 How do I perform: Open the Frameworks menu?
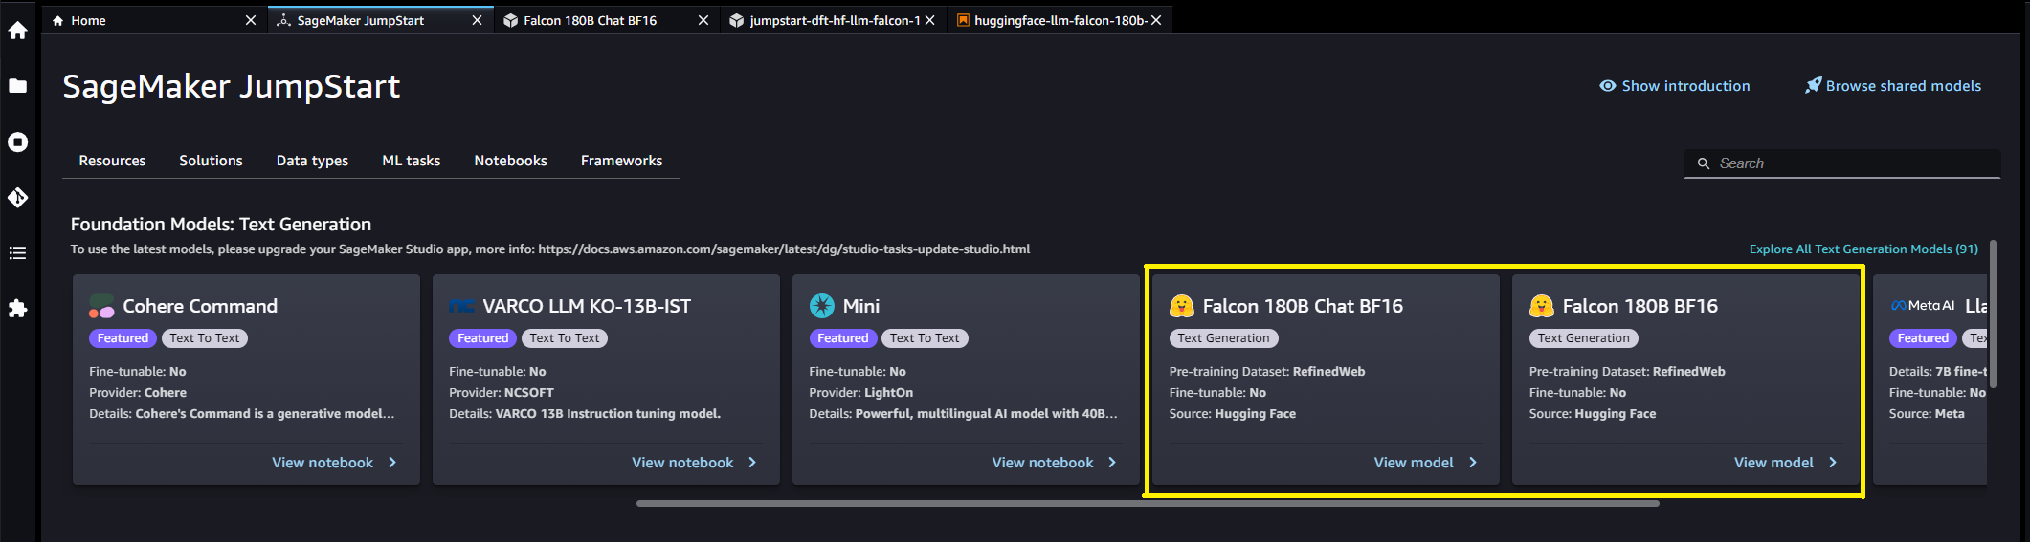[x=621, y=161]
